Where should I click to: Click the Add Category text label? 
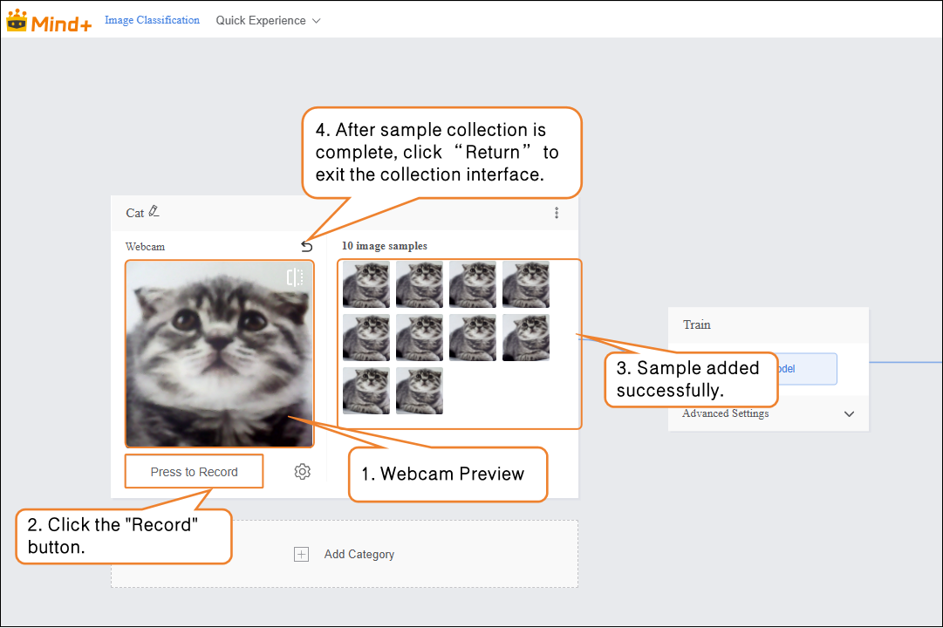tap(359, 555)
